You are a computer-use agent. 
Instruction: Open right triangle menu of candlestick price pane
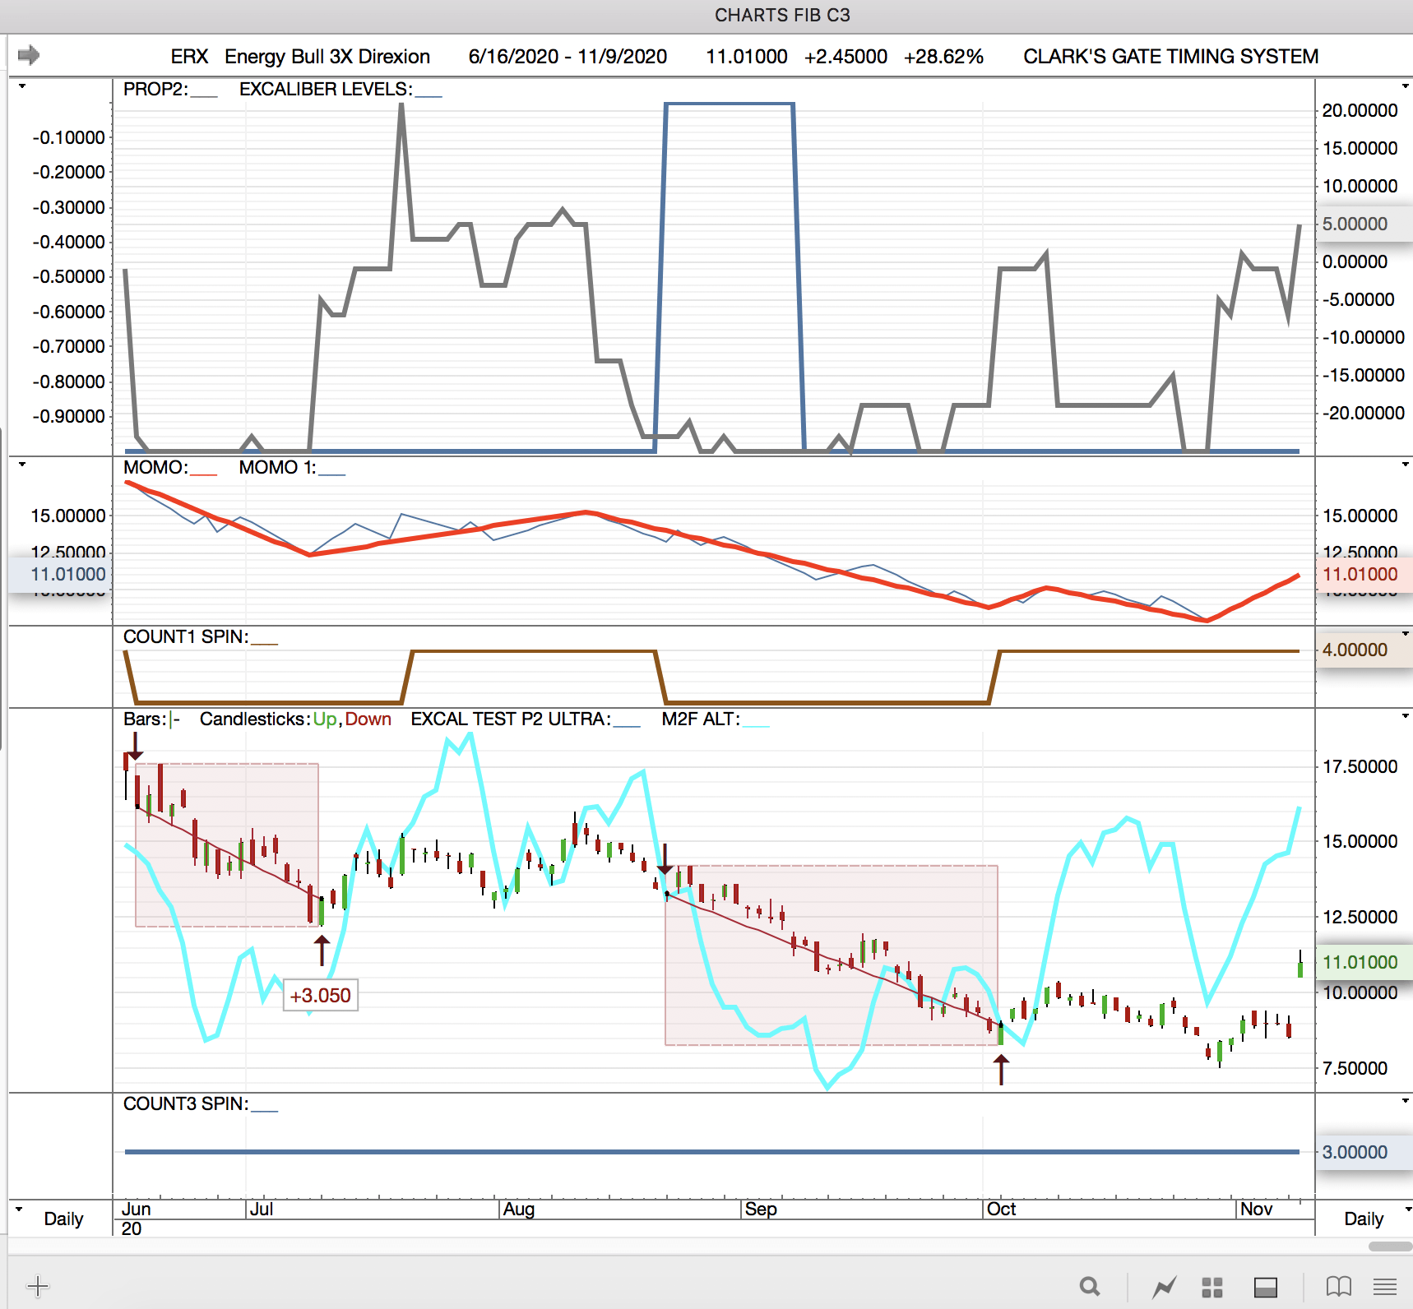coord(1405,716)
